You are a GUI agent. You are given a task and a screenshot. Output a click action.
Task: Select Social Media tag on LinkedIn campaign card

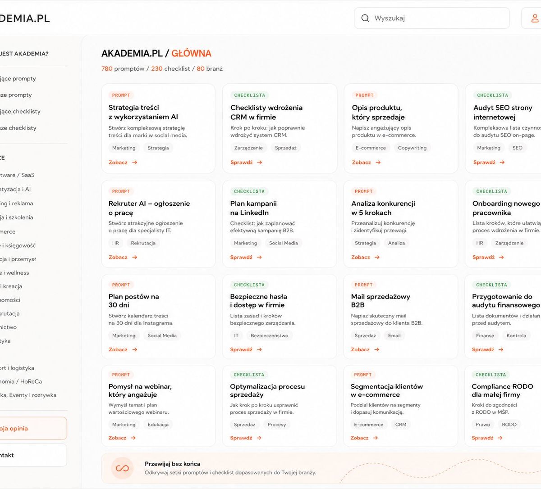(284, 243)
